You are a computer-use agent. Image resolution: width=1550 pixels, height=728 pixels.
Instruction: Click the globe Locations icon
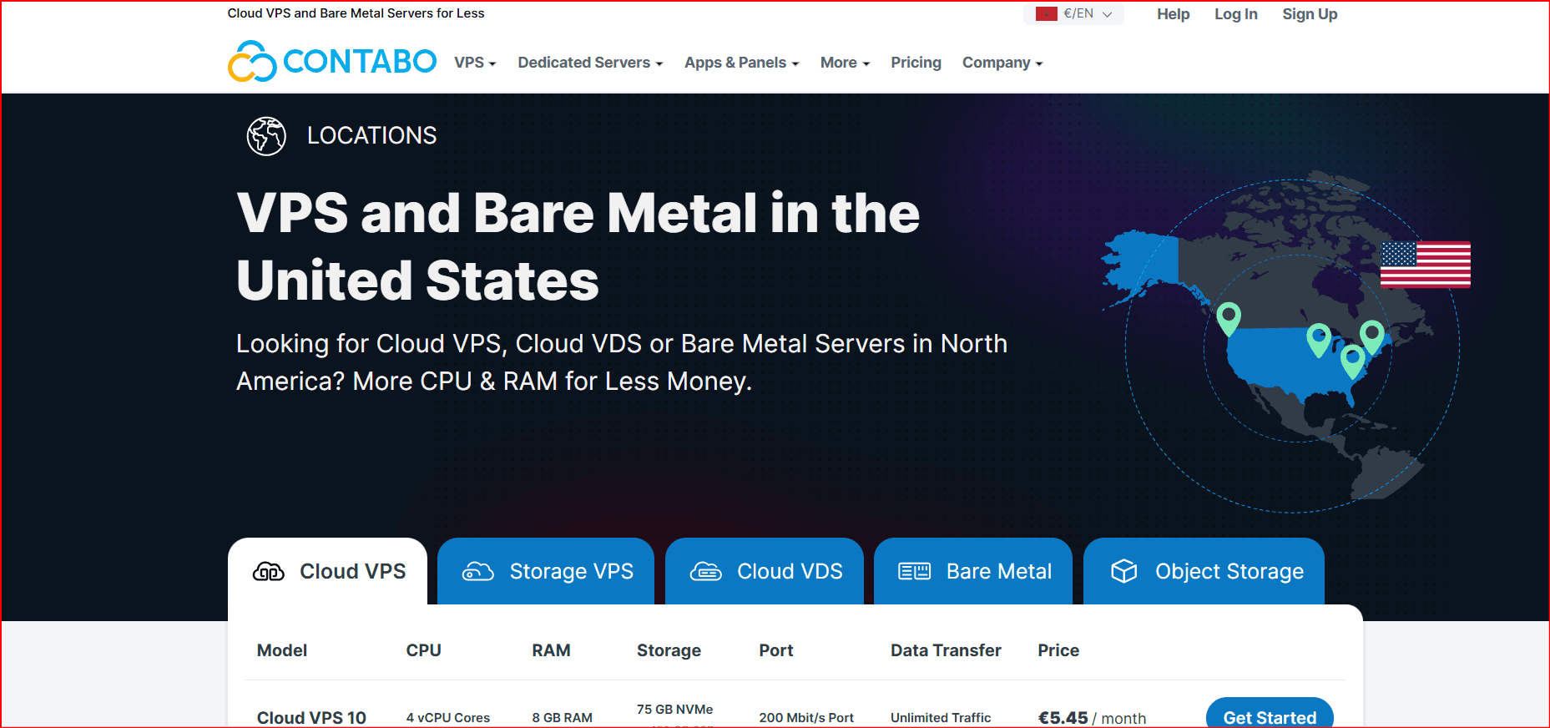click(x=266, y=136)
